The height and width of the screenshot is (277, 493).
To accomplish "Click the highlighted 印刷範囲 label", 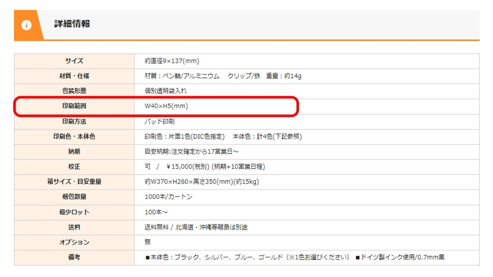I will tap(74, 106).
